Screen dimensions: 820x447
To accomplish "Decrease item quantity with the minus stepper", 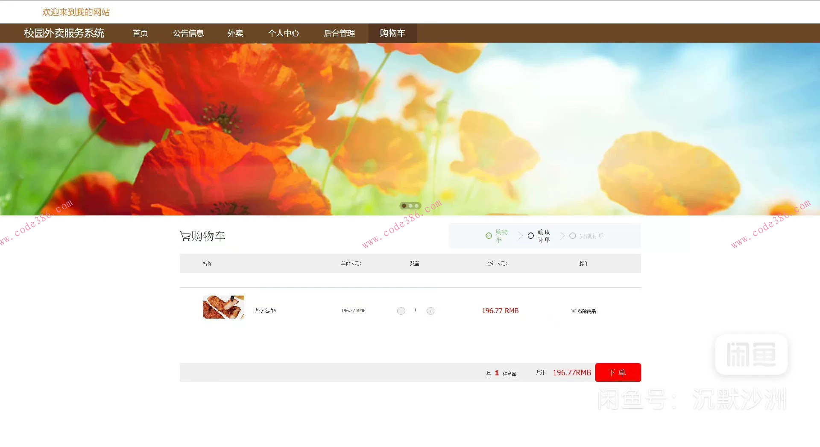I will tap(401, 311).
